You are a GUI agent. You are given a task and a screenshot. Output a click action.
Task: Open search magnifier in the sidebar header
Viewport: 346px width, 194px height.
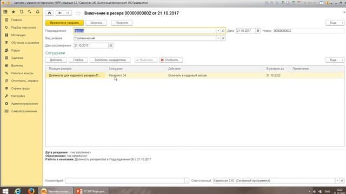click(30, 12)
